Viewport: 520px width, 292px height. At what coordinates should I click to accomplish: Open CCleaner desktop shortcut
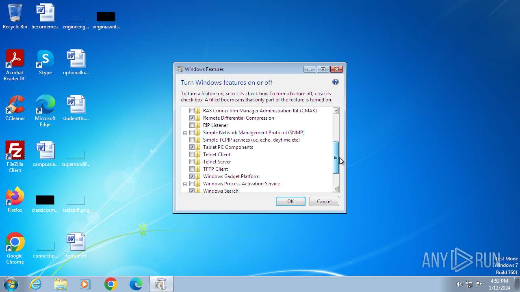click(15, 108)
